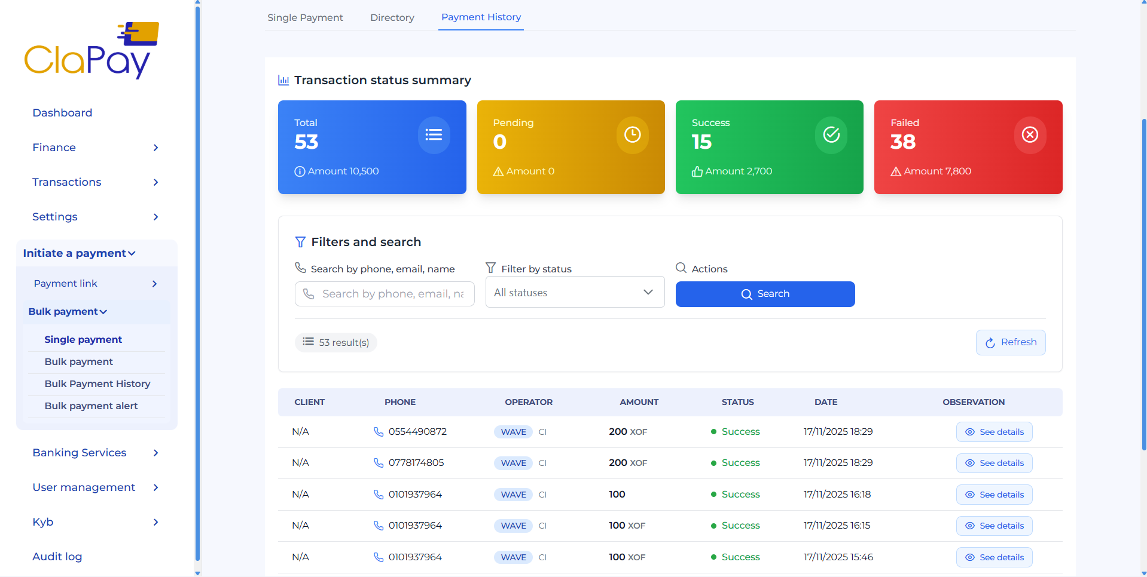This screenshot has height=577, width=1147.
Task: Click the eye icon on the first See details button
Action: click(x=970, y=432)
